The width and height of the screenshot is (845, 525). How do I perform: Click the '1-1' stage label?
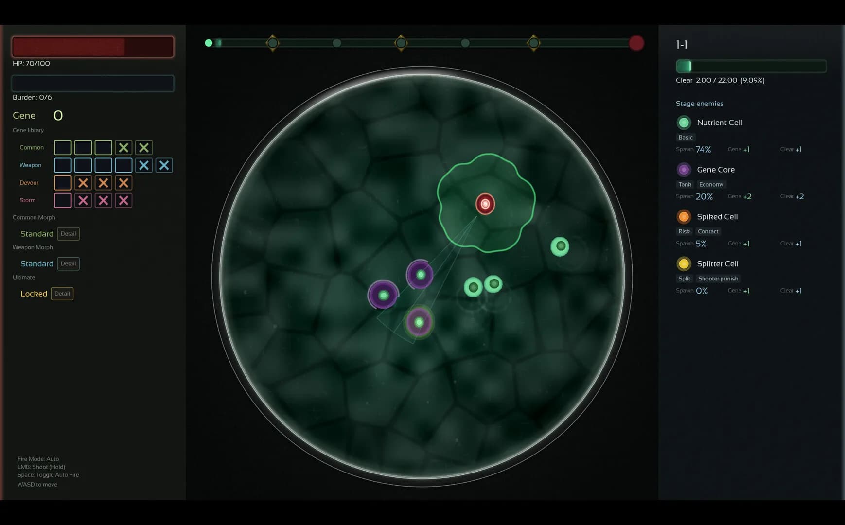click(x=682, y=45)
